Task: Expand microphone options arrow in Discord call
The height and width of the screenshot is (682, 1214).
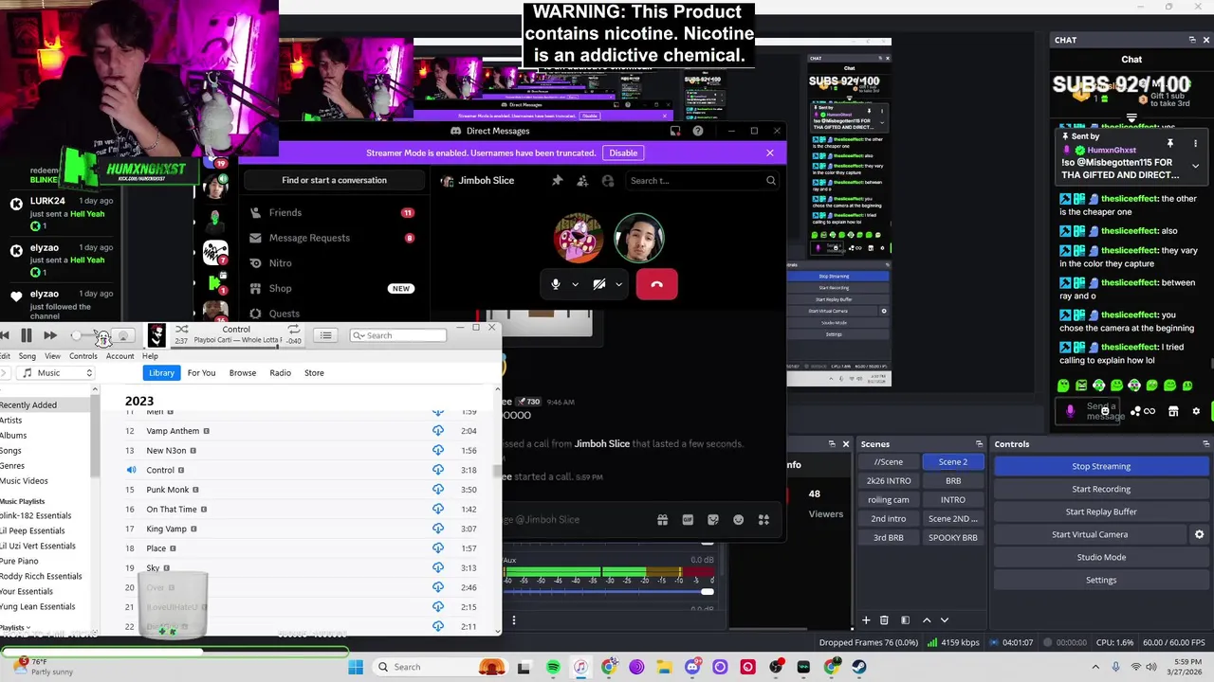Action: [575, 284]
